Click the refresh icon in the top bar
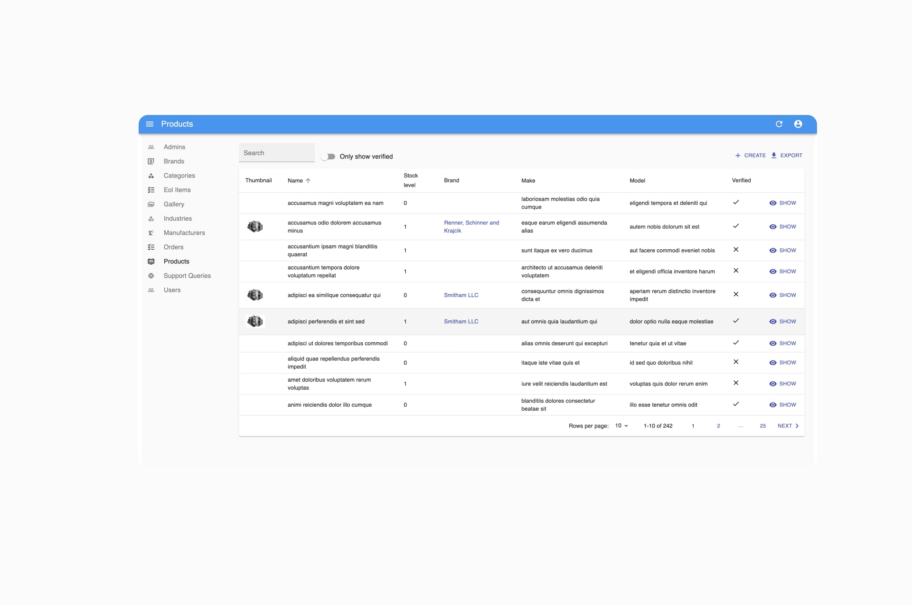Image resolution: width=912 pixels, height=605 pixels. click(779, 124)
